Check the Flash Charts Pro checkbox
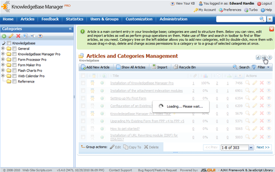Screen dimensions: 275x172 (15, 70)
